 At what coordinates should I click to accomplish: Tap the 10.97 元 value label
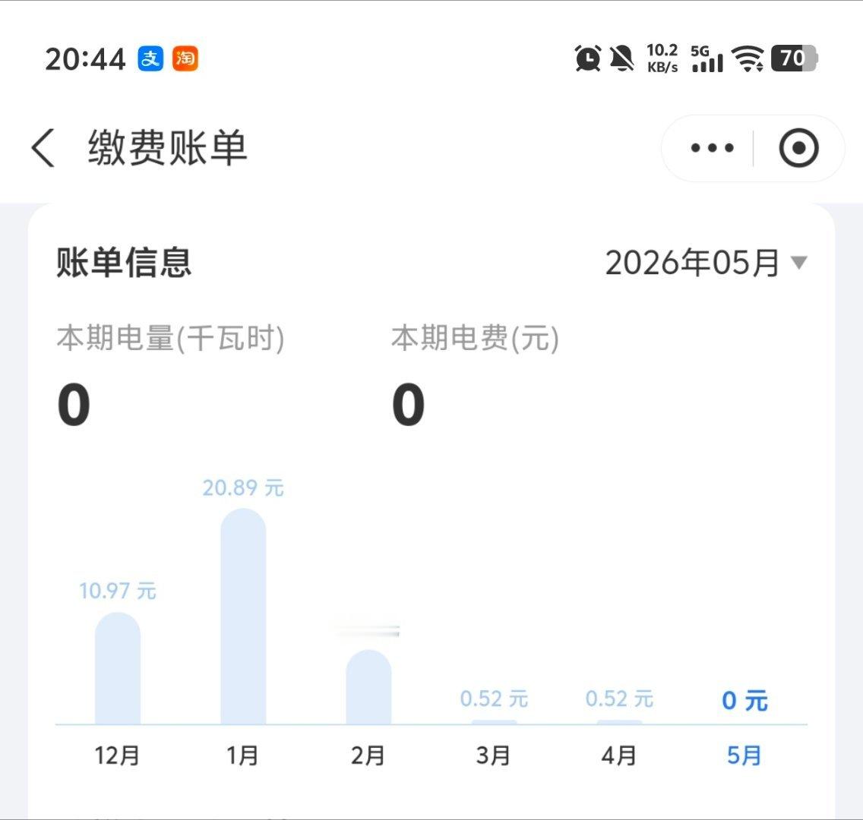(118, 591)
